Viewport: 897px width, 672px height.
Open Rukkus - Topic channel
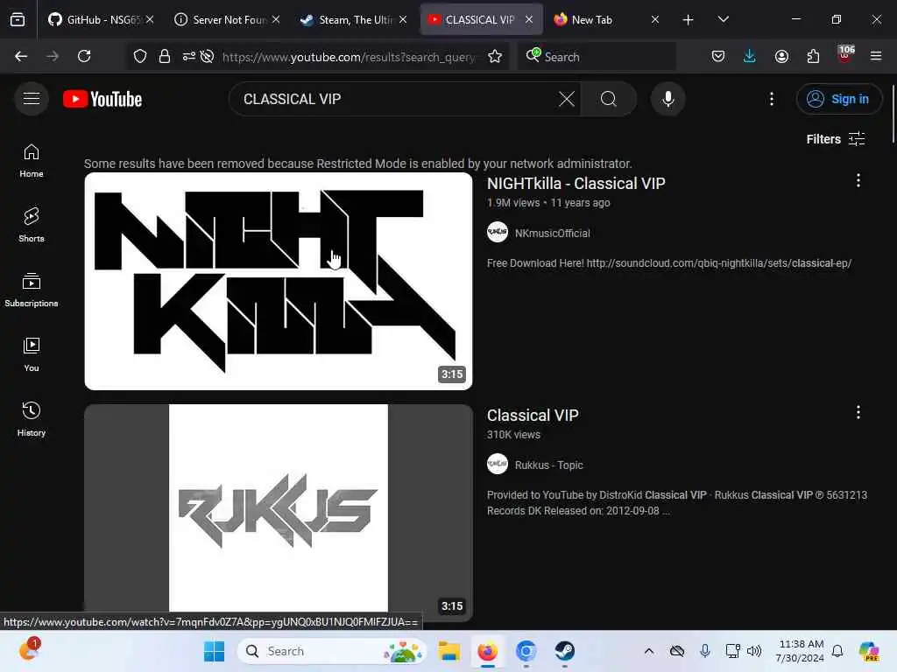click(548, 465)
